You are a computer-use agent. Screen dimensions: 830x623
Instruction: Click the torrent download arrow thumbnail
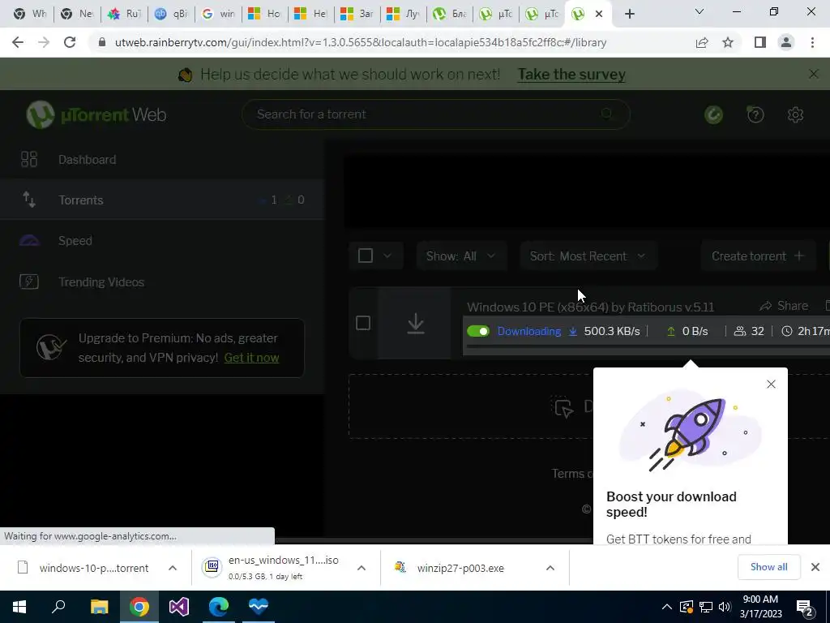[416, 323]
